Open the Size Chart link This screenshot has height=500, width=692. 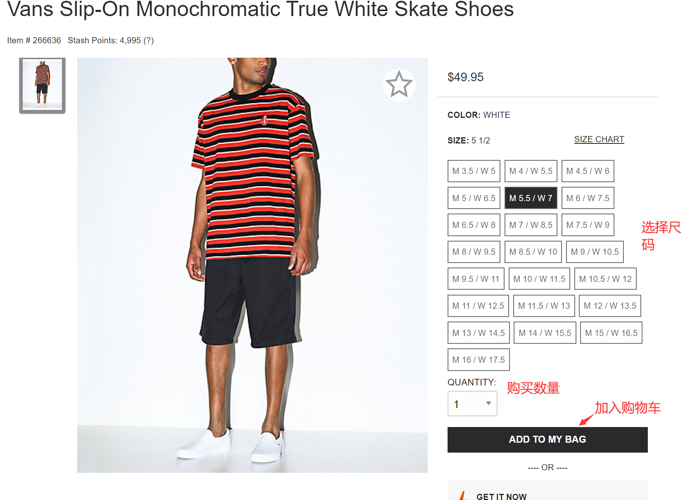pyautogui.click(x=599, y=139)
